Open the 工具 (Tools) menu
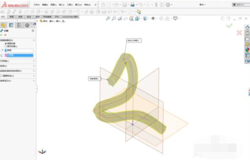250x160 pixels. [x=70, y=5]
